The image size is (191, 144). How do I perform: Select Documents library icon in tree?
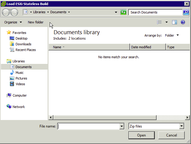click(12, 67)
